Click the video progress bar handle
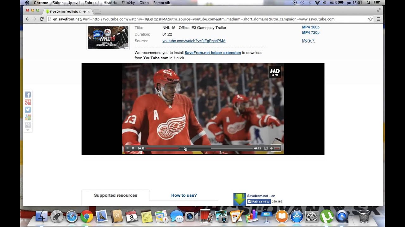Viewport: 405px width, 227px height. [179, 148]
